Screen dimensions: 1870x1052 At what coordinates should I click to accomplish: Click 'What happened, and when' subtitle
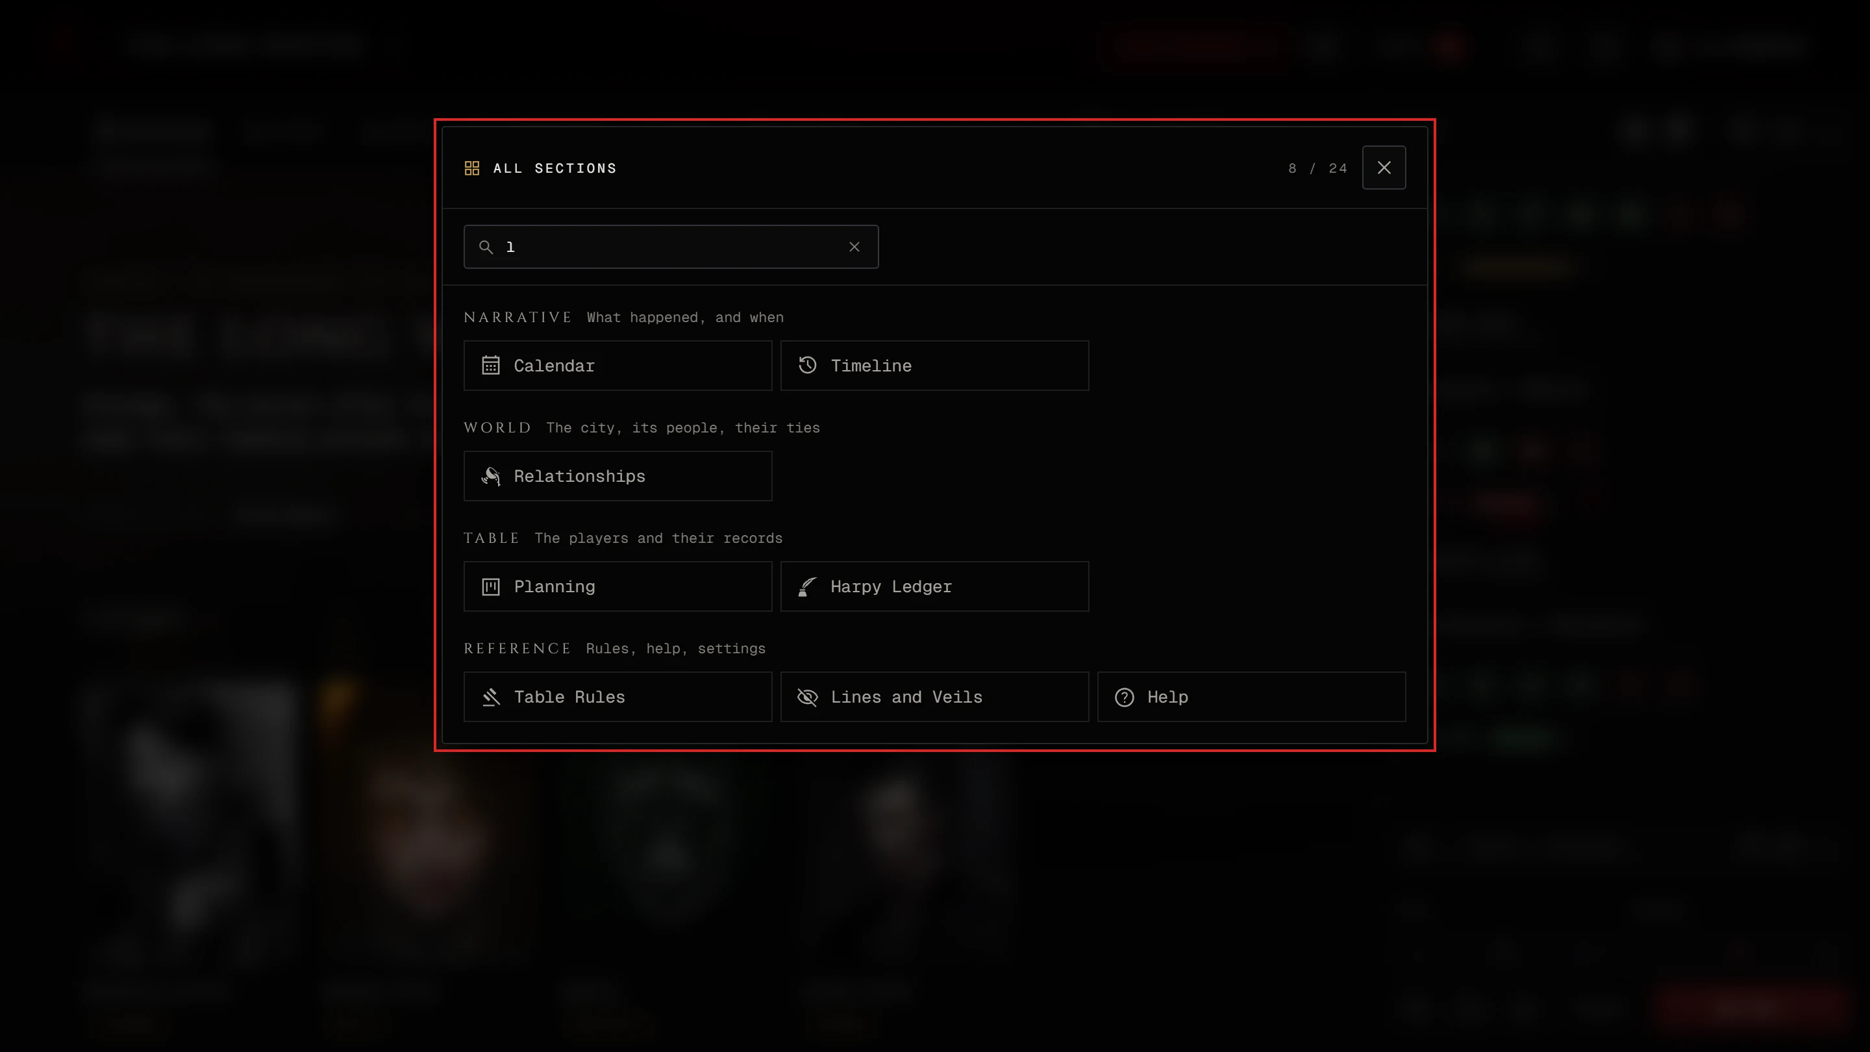point(685,318)
